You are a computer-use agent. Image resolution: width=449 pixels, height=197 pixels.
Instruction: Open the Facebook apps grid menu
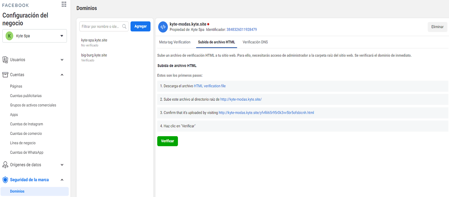[x=64, y=4]
